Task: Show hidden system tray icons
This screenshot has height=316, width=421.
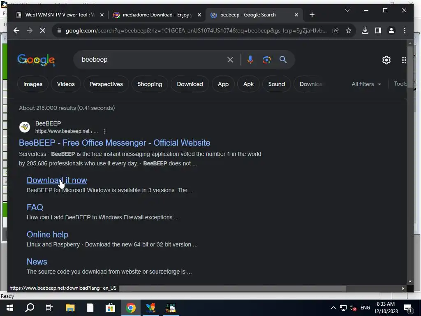Action: pyautogui.click(x=333, y=308)
